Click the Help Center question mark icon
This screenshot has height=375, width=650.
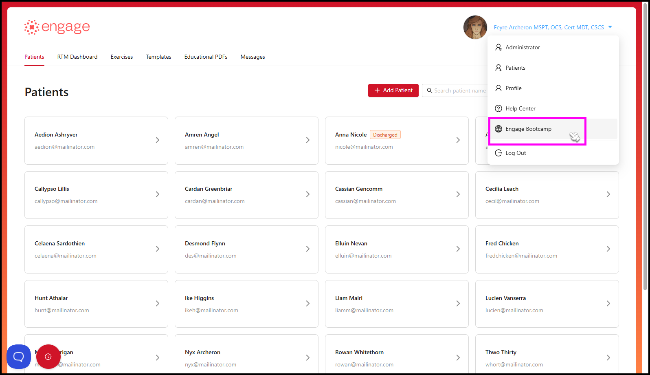coord(498,108)
